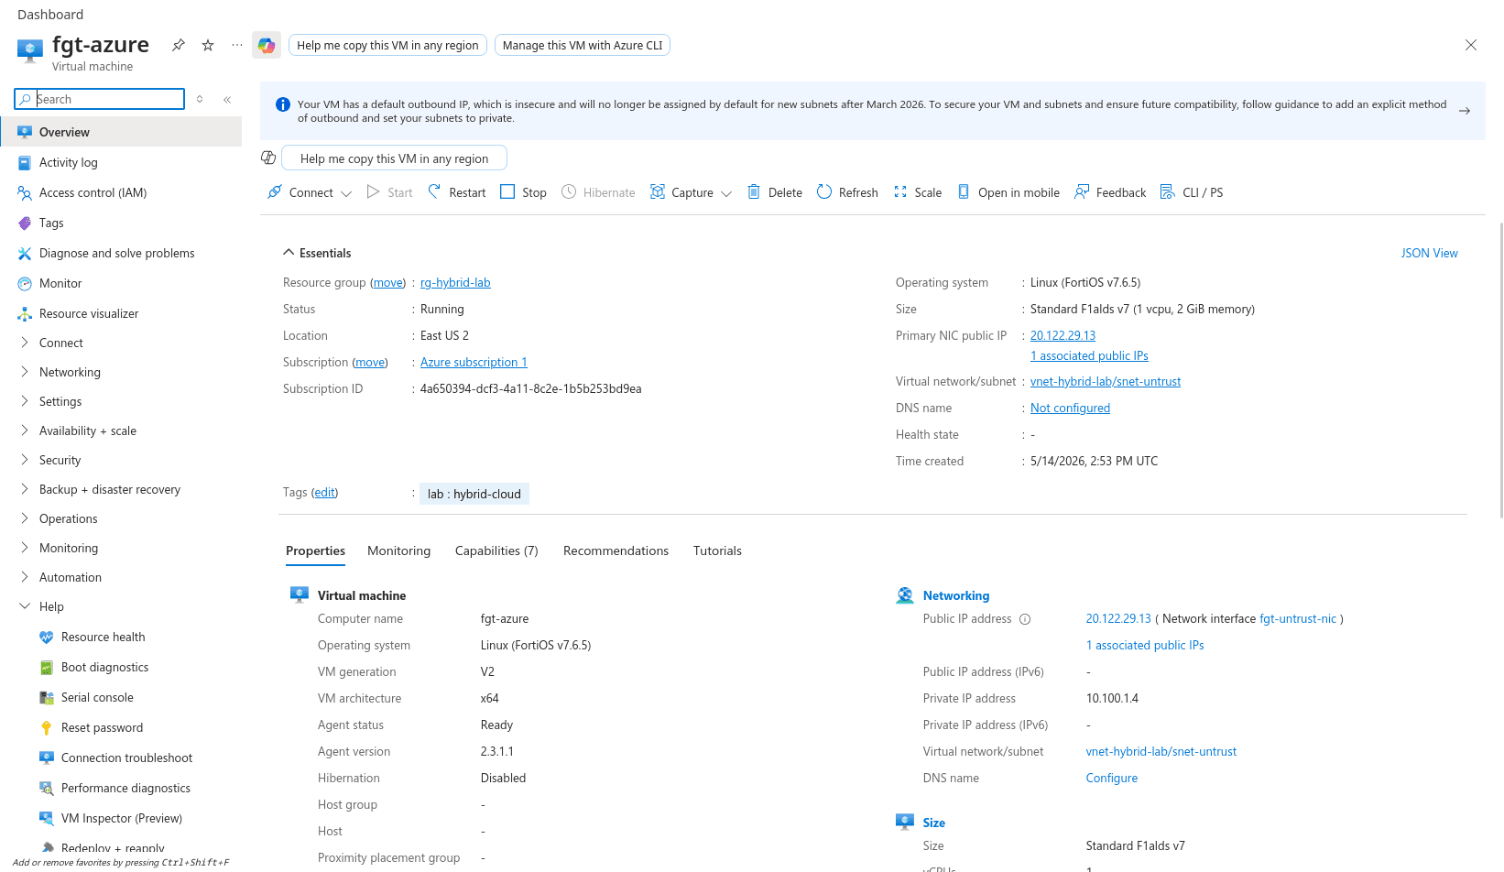Click the Copilot icon beside Essentials suggestion
The width and height of the screenshot is (1504, 872).
coord(268,158)
